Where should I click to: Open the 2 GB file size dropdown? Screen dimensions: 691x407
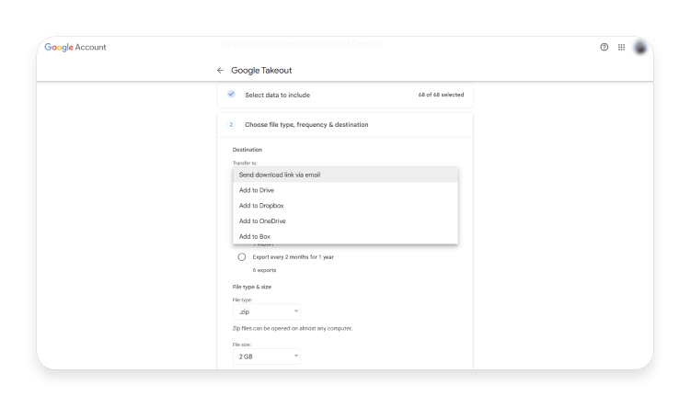pos(267,356)
